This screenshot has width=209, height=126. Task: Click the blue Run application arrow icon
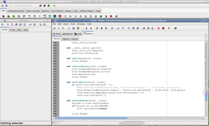87,28
